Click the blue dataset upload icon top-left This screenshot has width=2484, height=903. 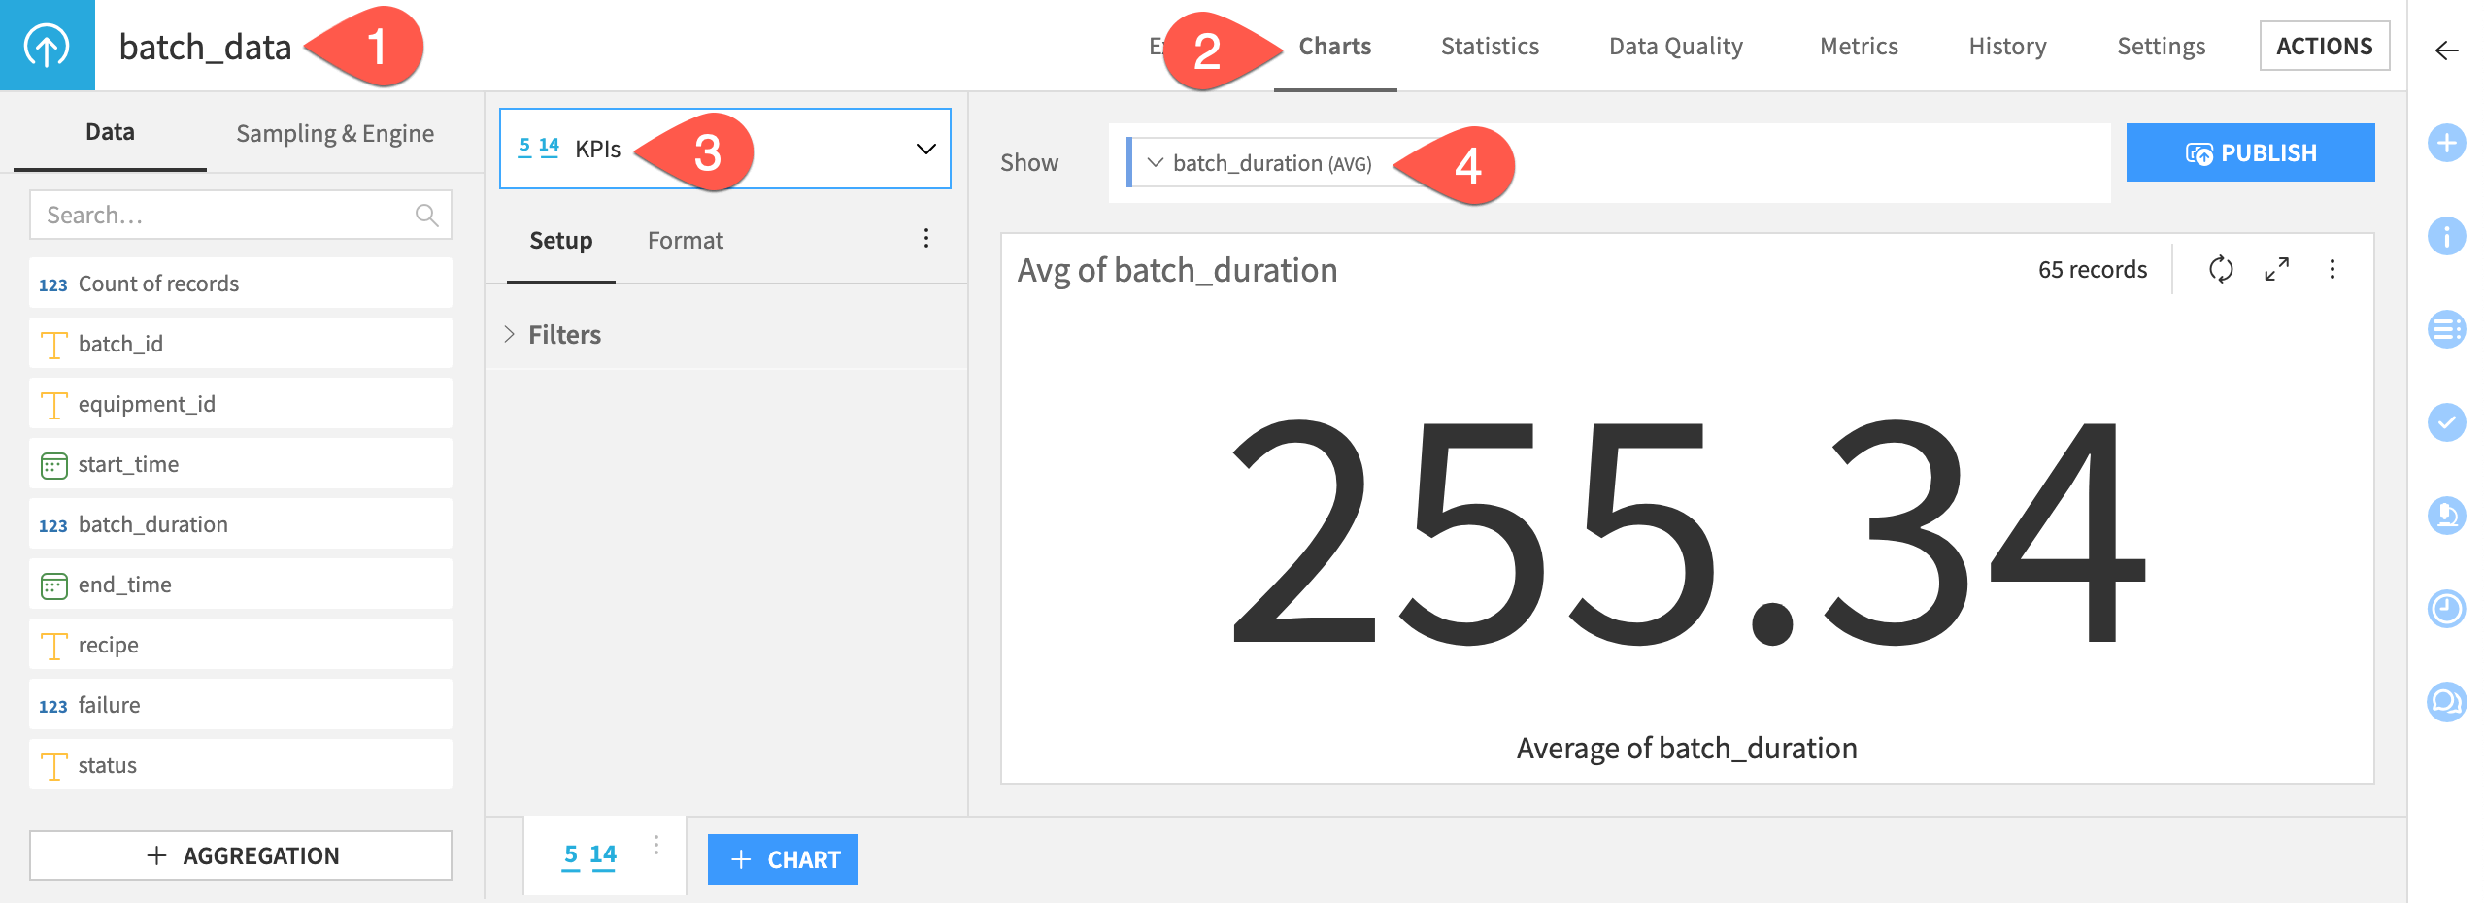click(47, 45)
